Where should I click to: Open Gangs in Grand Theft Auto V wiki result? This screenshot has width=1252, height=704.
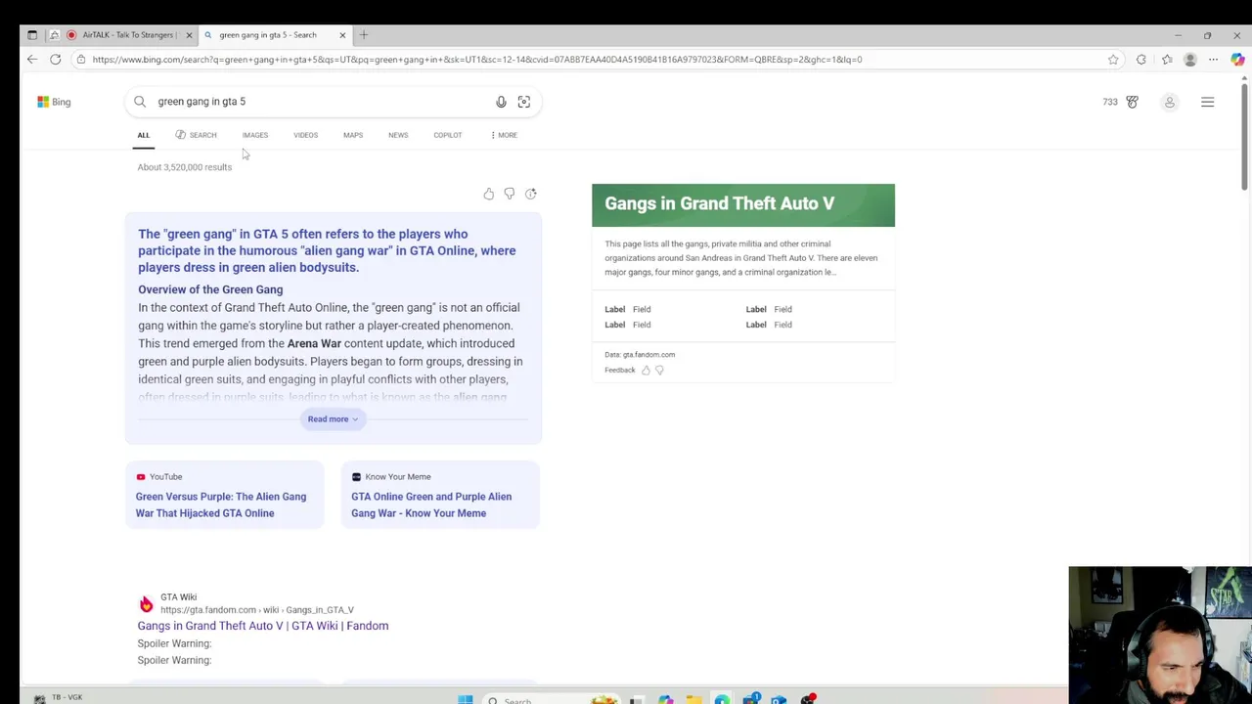(x=262, y=626)
